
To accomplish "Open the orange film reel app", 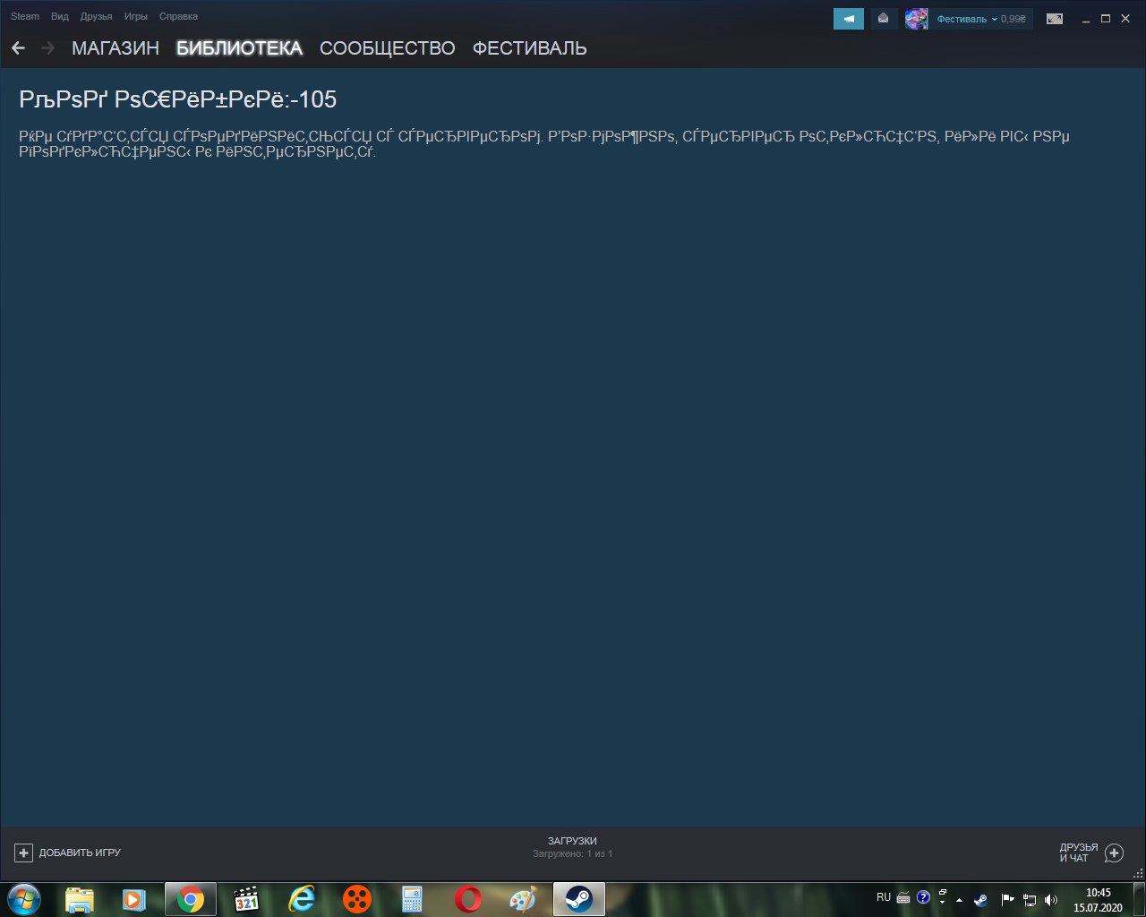I will 357,899.
